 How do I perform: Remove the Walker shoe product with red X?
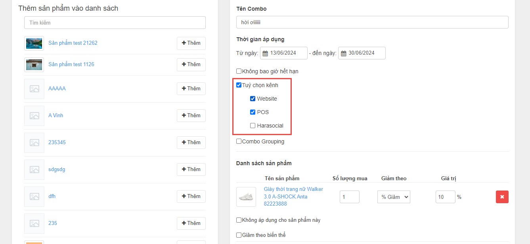click(502, 197)
